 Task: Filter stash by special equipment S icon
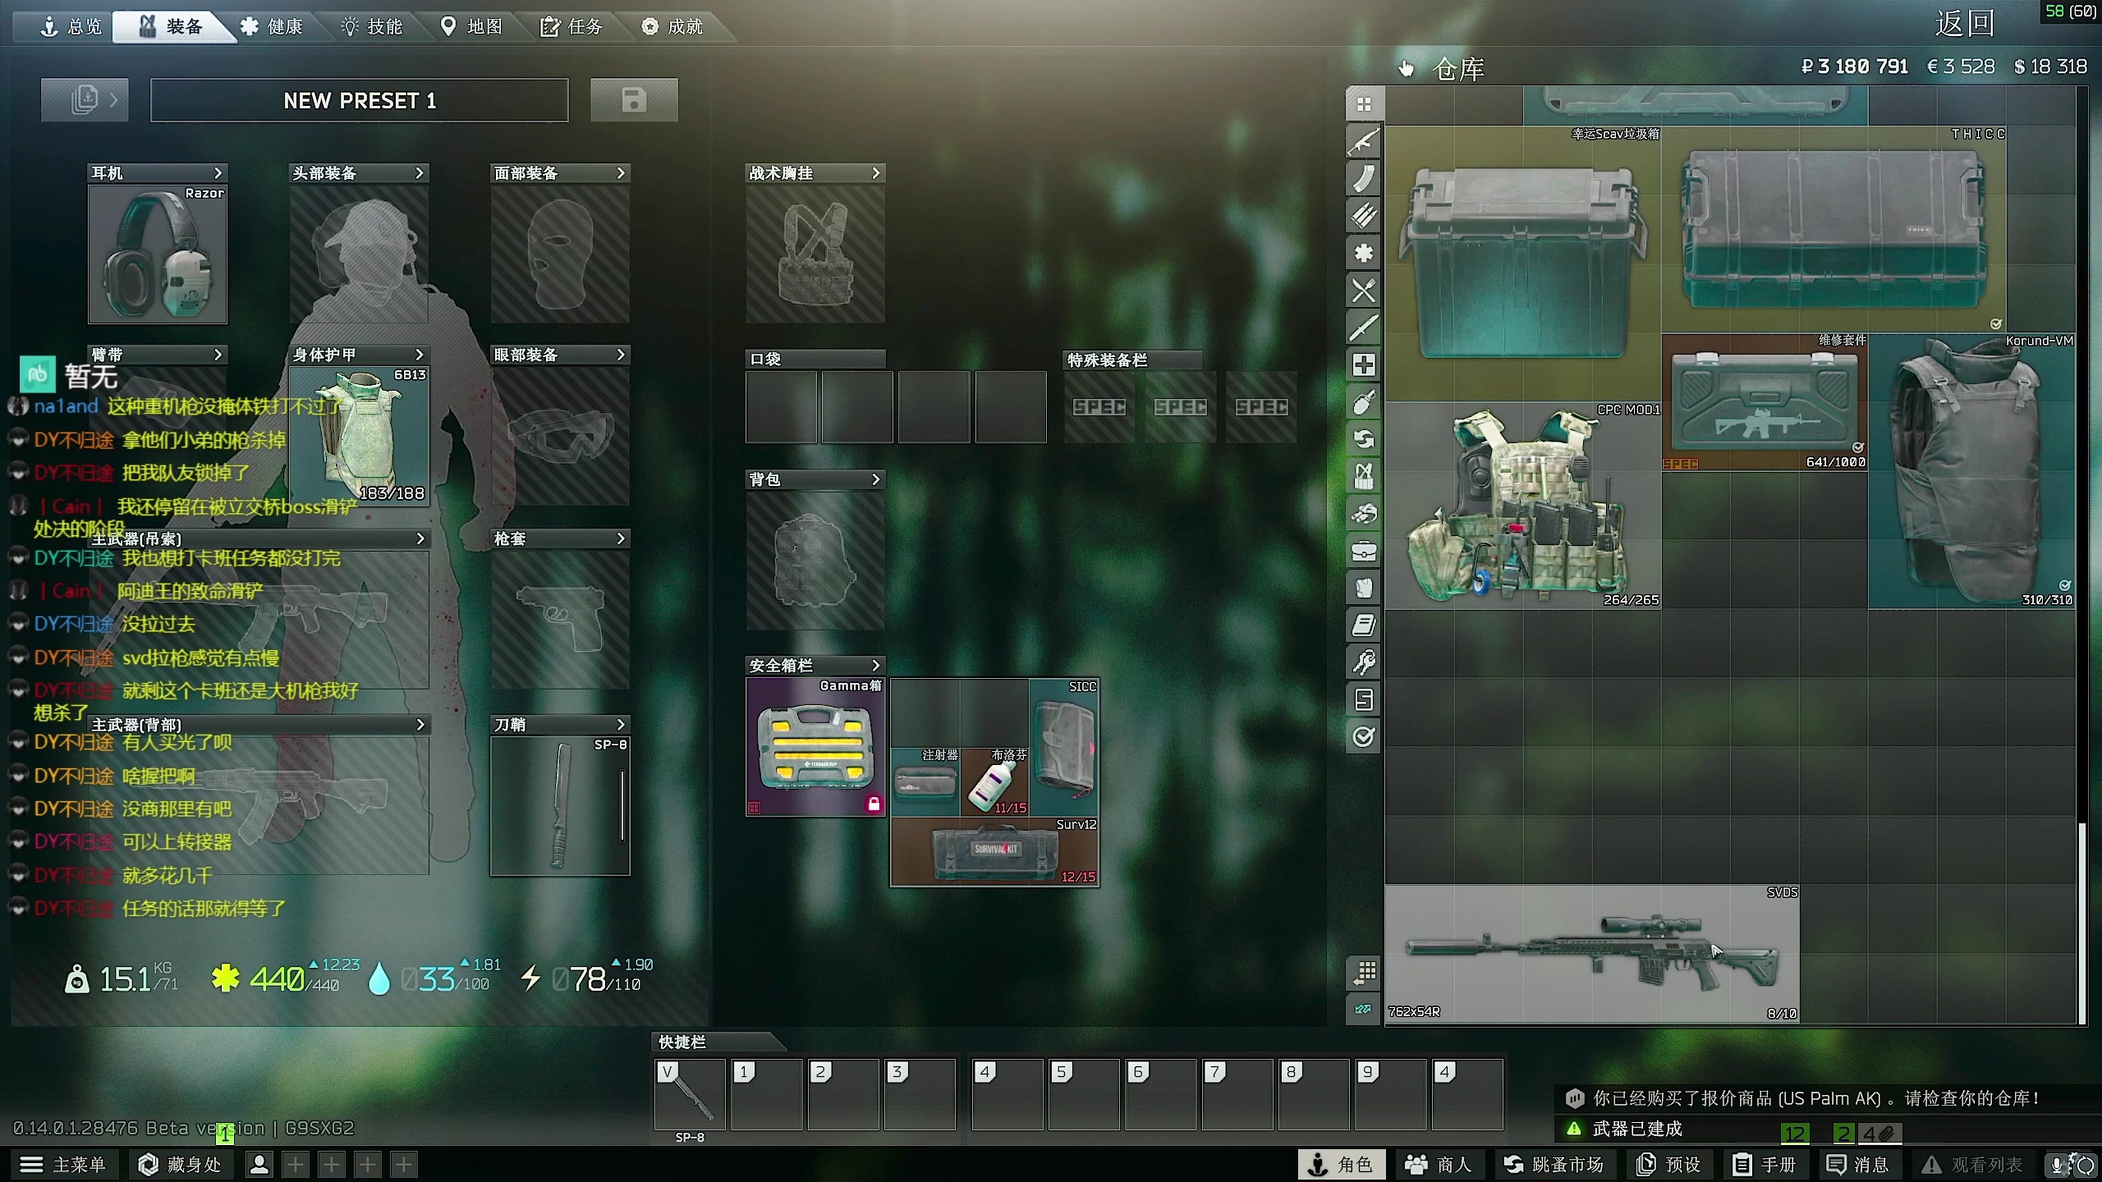1364,699
